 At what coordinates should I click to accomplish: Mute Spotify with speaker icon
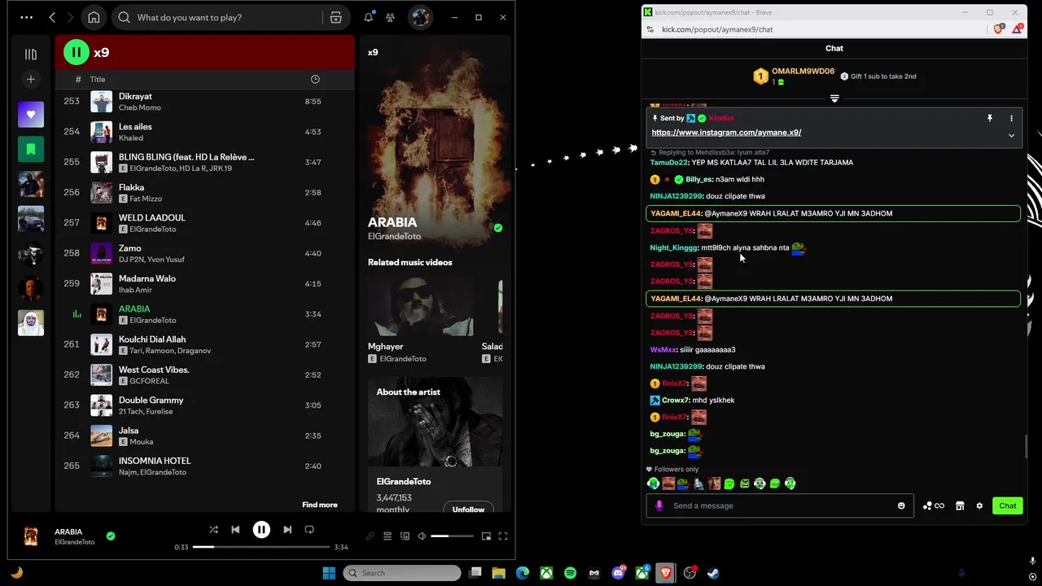click(422, 536)
